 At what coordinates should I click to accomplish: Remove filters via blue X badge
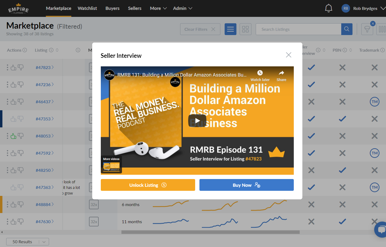[373, 24]
